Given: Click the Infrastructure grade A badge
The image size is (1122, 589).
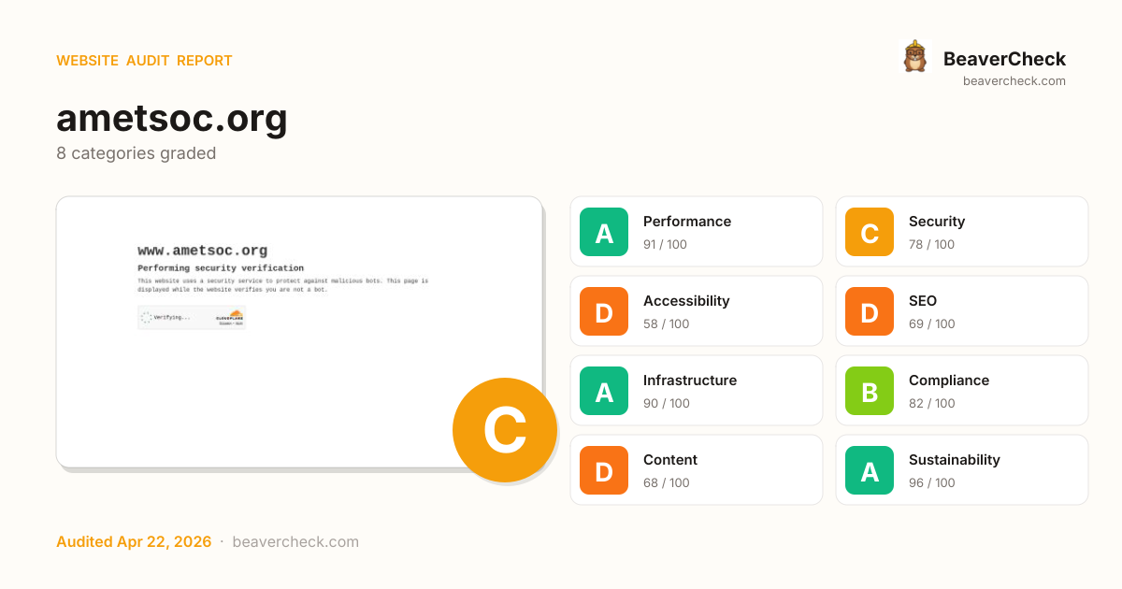Looking at the screenshot, I should [x=604, y=391].
